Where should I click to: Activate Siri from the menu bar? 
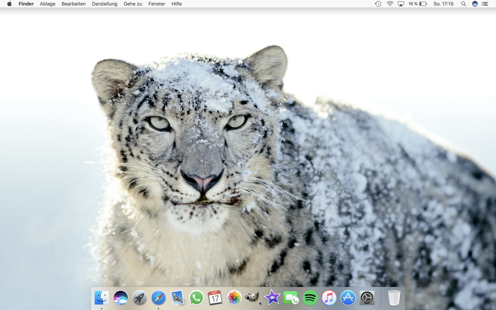[x=475, y=4]
